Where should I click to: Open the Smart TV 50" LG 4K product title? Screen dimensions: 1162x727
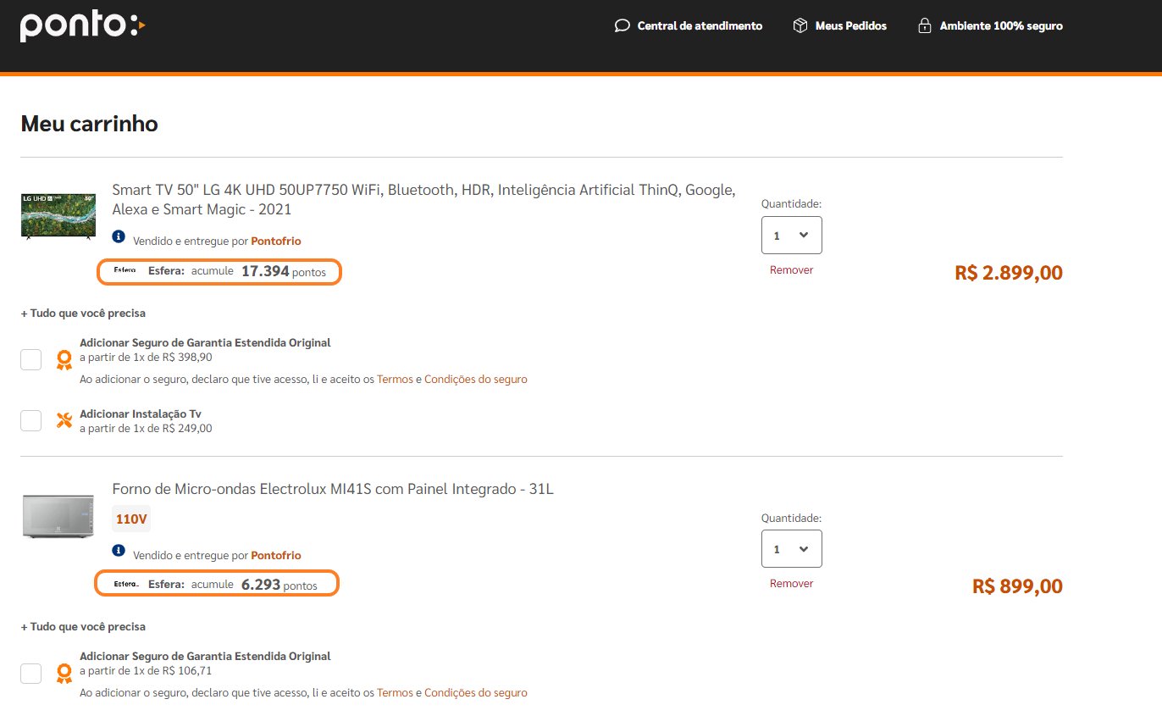coord(423,199)
